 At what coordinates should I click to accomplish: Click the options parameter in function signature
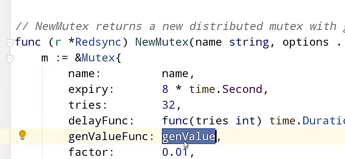306,42
